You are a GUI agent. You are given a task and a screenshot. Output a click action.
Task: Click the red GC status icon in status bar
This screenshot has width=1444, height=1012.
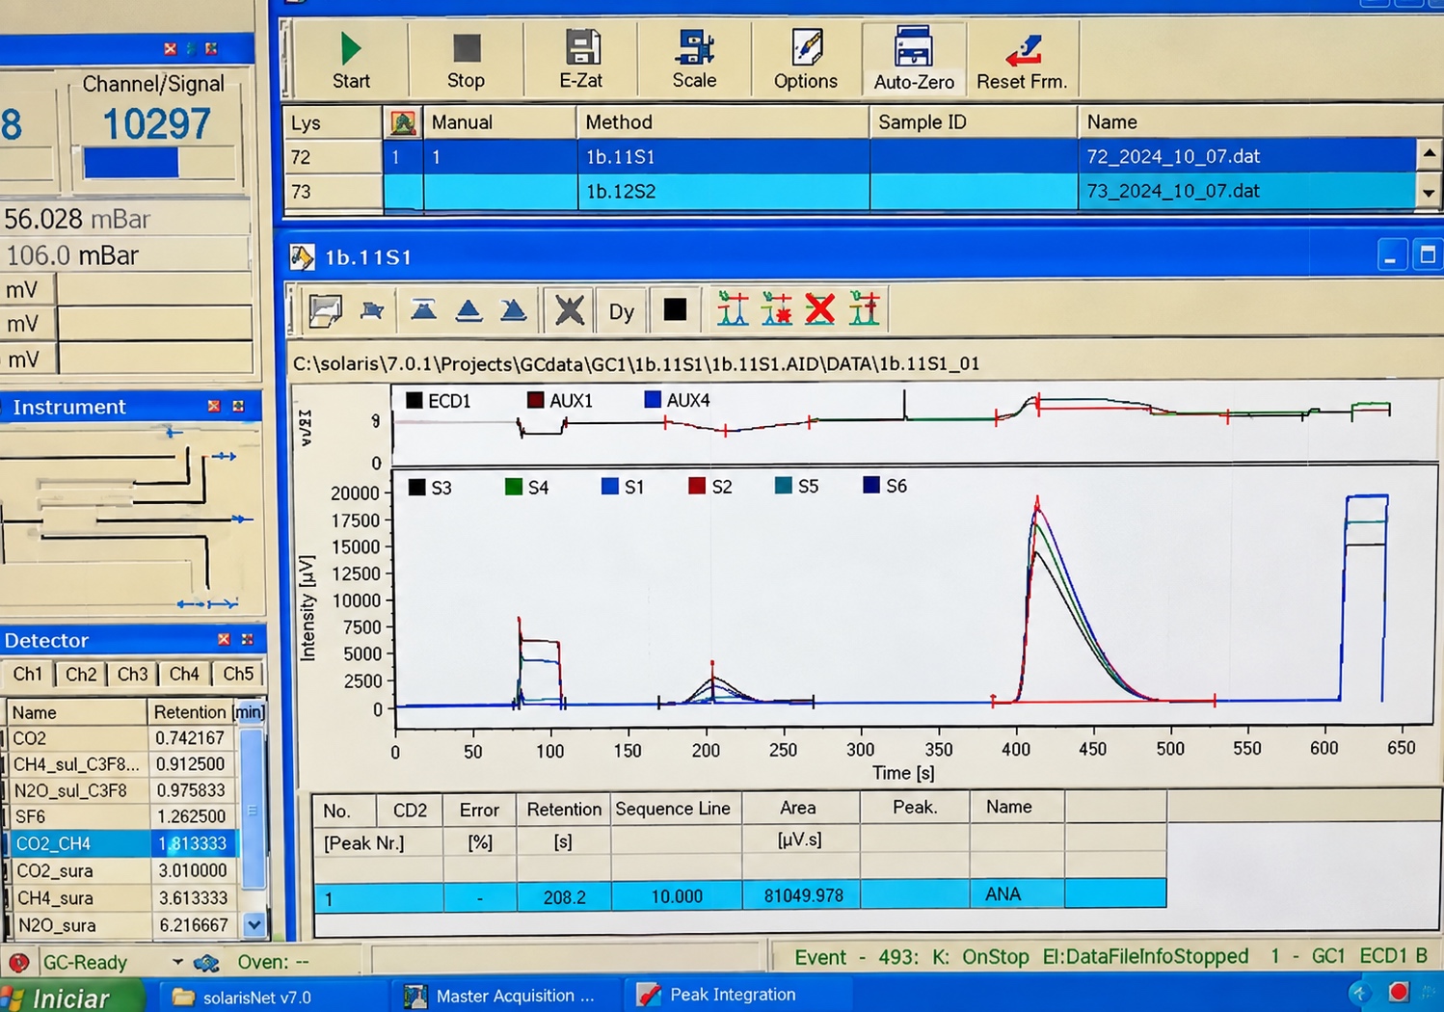click(x=18, y=962)
